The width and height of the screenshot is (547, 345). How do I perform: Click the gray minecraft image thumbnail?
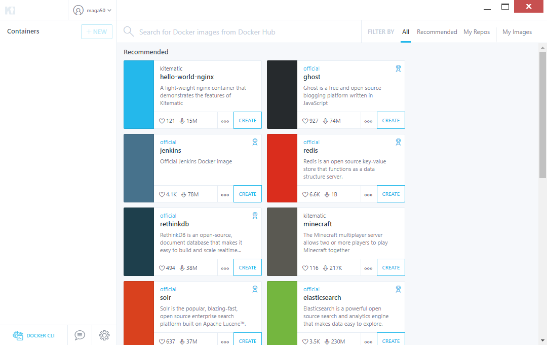coord(282,241)
